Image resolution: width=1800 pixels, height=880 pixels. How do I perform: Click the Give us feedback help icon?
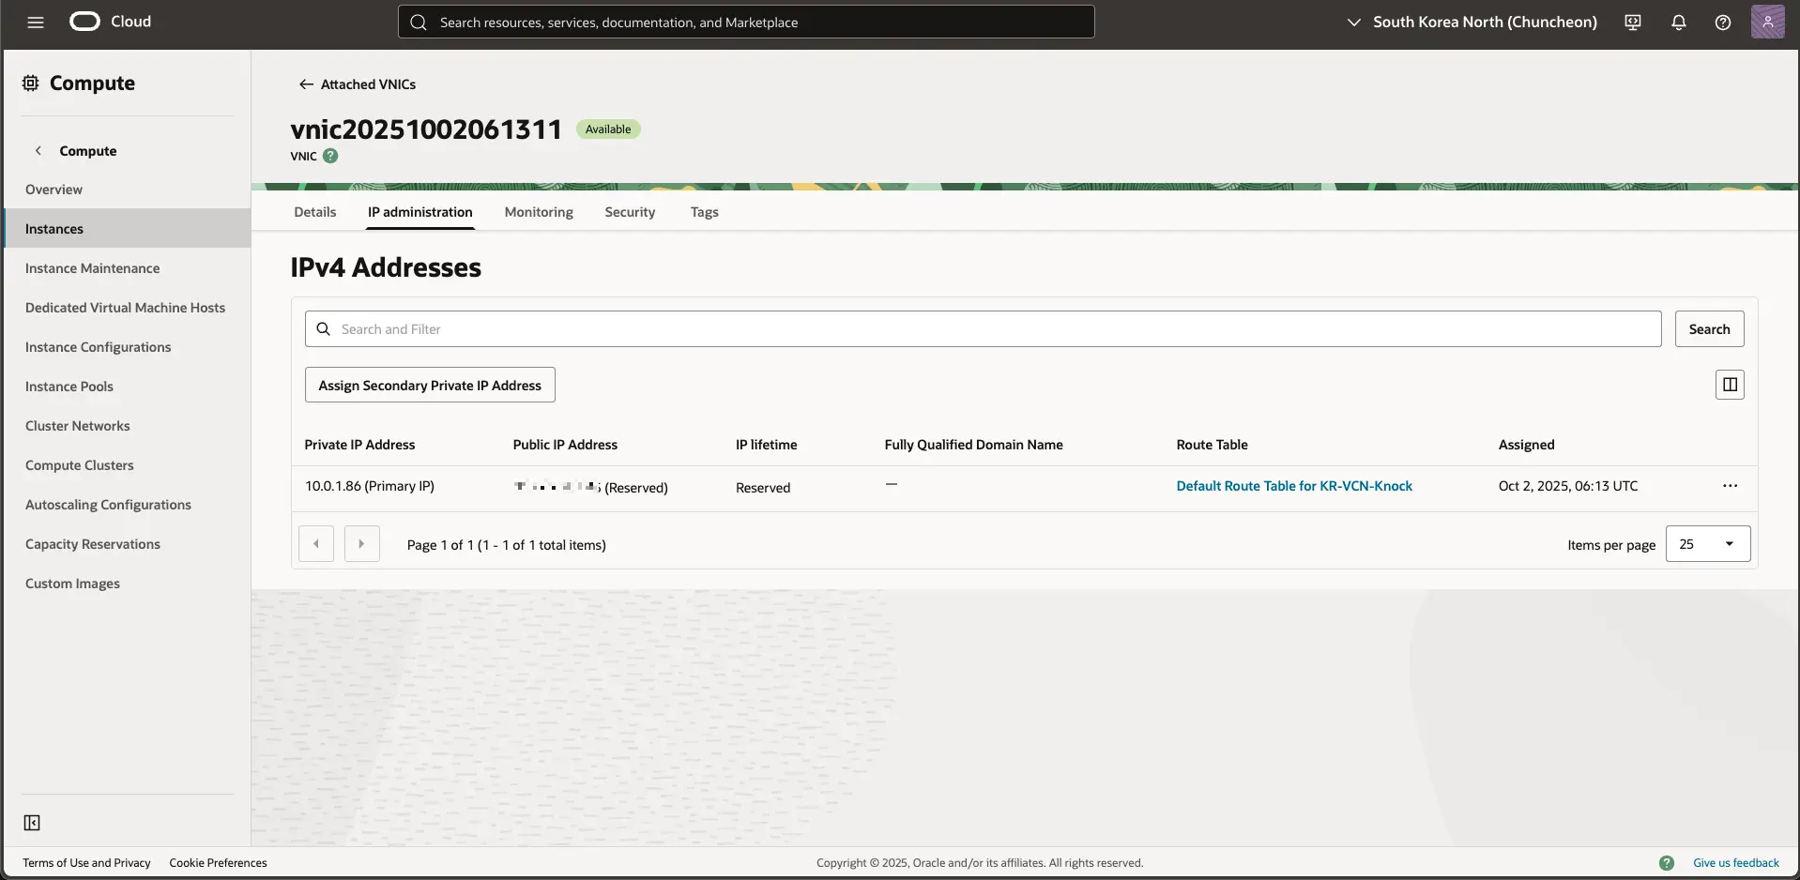[x=1667, y=862]
